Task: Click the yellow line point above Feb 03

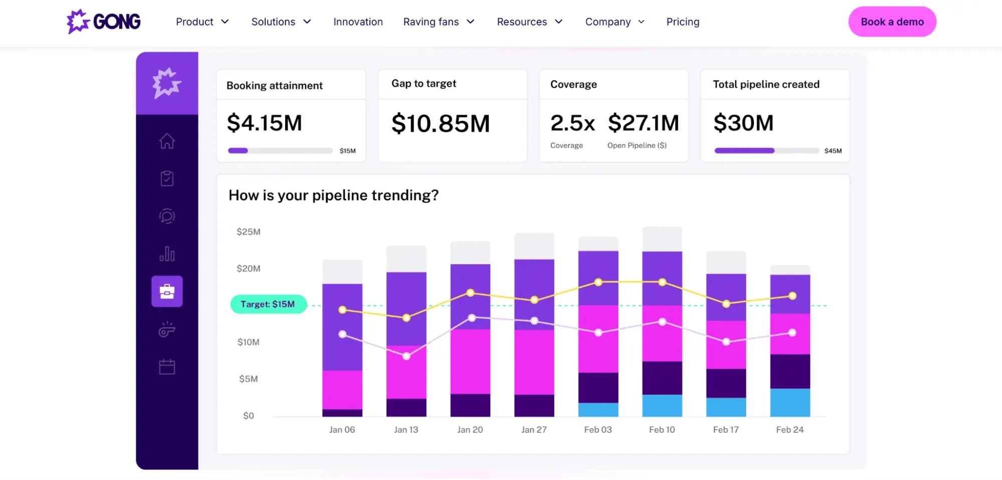Action: [x=598, y=282]
